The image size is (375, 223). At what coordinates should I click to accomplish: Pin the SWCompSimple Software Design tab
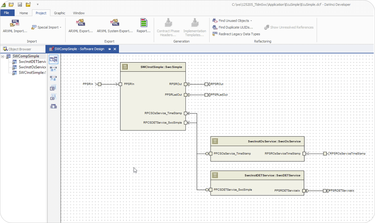click(110, 49)
